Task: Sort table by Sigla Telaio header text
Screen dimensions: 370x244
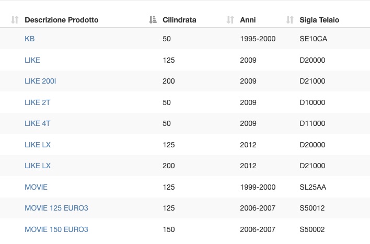Action: click(x=319, y=20)
